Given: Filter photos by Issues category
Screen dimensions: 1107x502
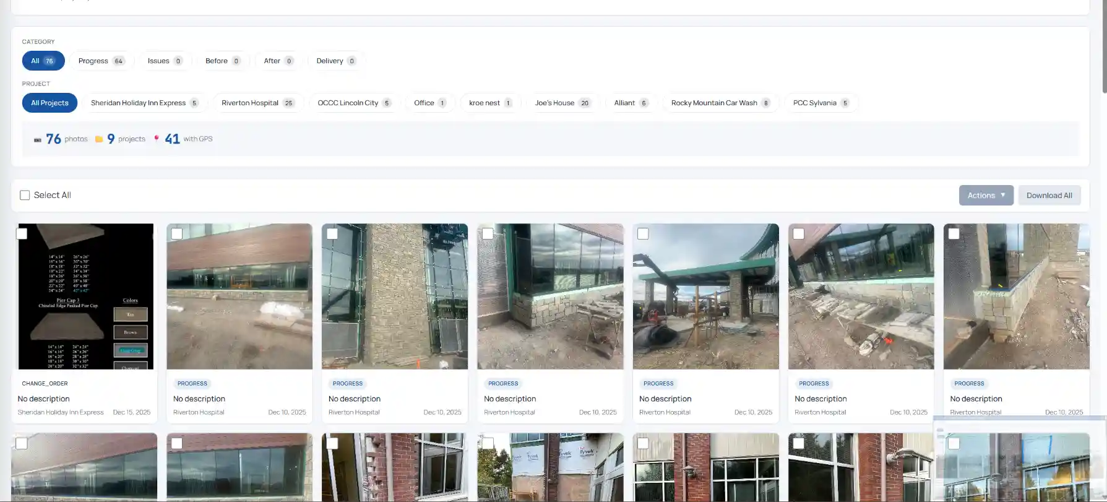Looking at the screenshot, I should (x=165, y=61).
